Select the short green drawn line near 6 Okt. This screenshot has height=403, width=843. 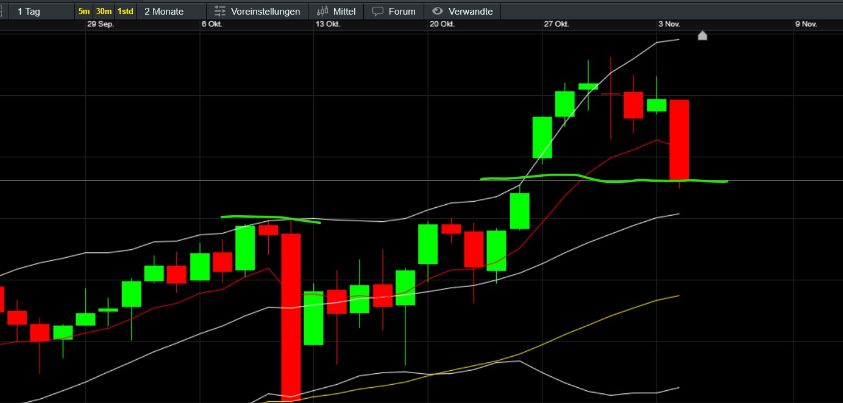click(271, 218)
